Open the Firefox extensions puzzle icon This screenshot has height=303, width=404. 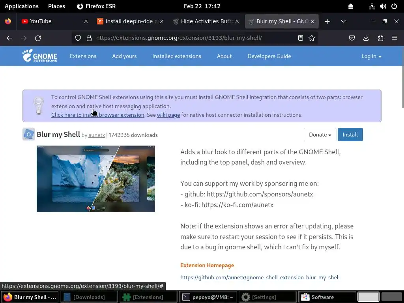click(380, 38)
